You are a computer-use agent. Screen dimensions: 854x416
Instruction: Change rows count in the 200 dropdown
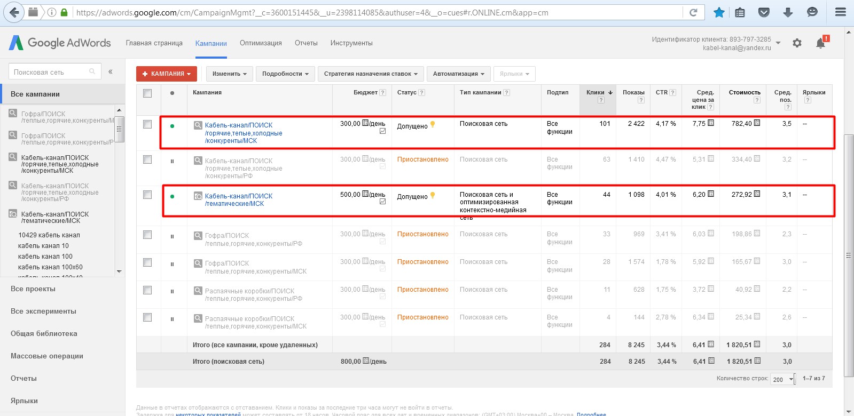783,379
